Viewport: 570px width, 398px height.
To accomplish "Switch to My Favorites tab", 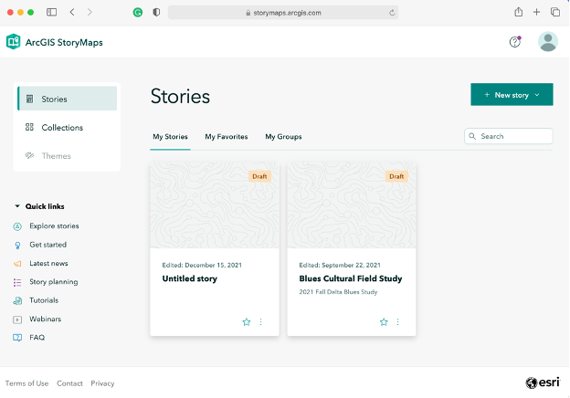I will pos(226,137).
